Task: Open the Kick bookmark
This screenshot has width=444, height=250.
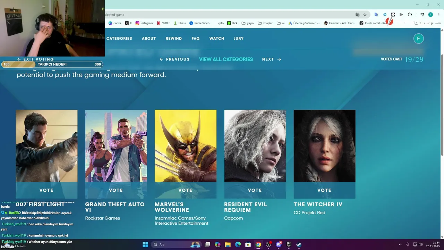Action: [x=232, y=23]
